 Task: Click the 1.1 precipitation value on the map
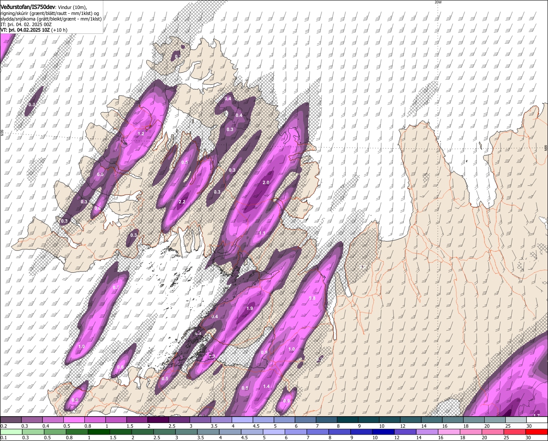[262, 233]
